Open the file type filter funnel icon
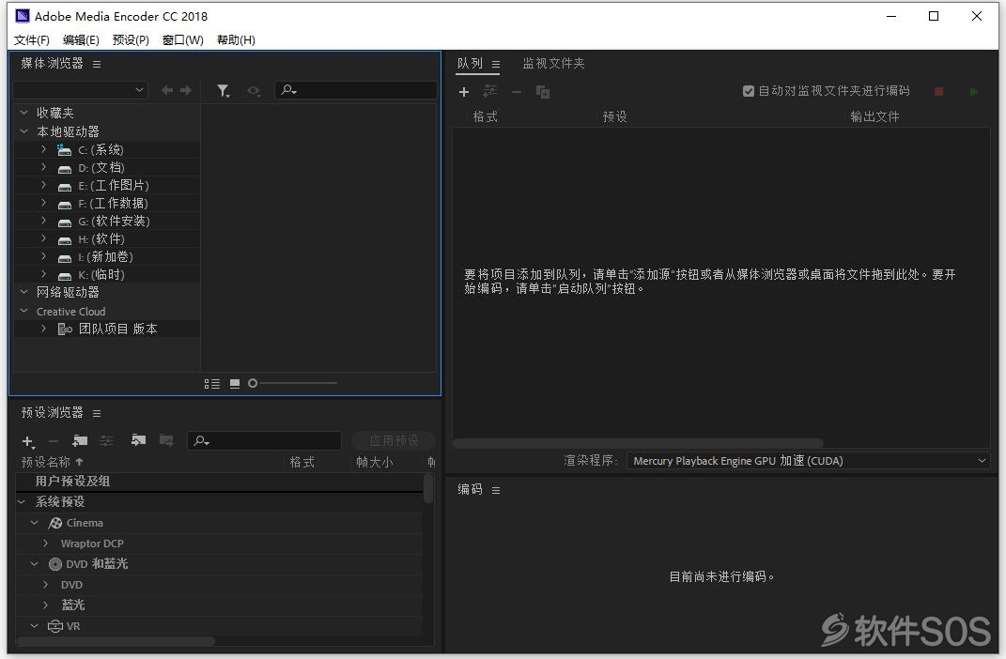Image resolution: width=1006 pixels, height=659 pixels. coord(223,91)
